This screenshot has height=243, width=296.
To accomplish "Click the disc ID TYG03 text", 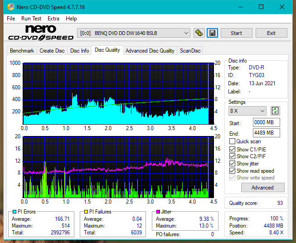I will [257, 75].
